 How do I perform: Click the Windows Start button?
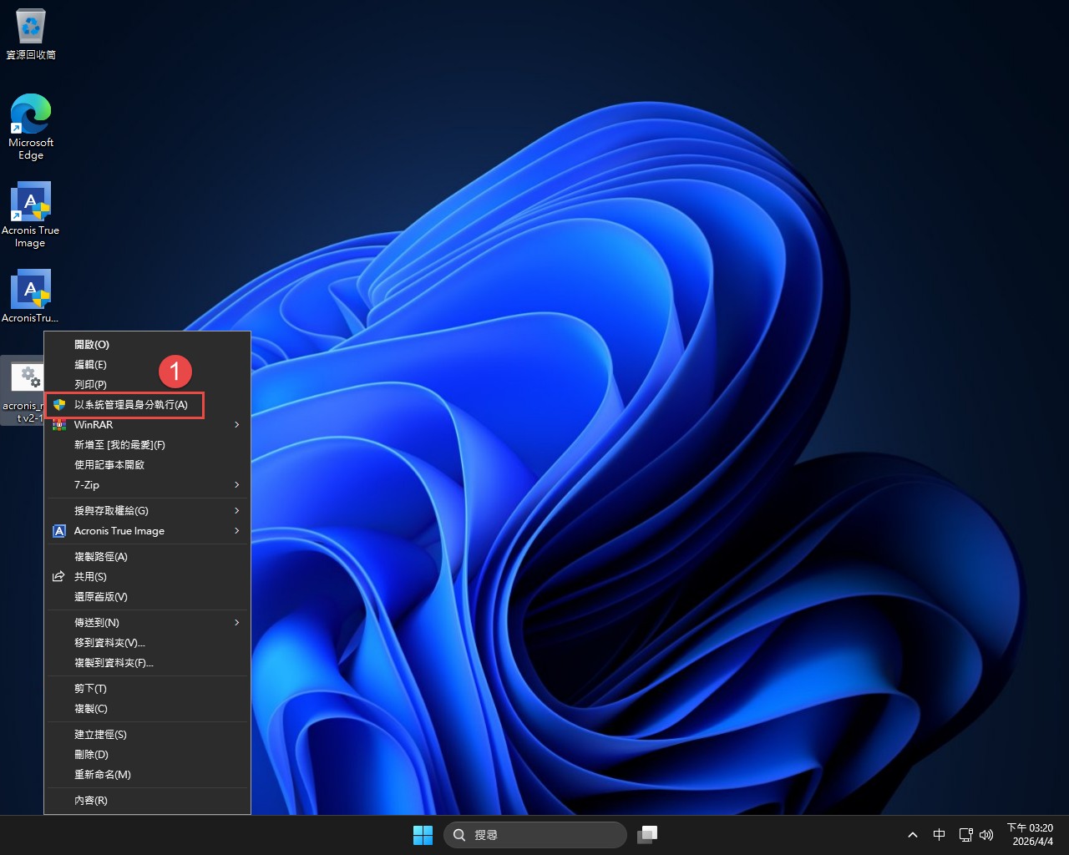(x=423, y=835)
